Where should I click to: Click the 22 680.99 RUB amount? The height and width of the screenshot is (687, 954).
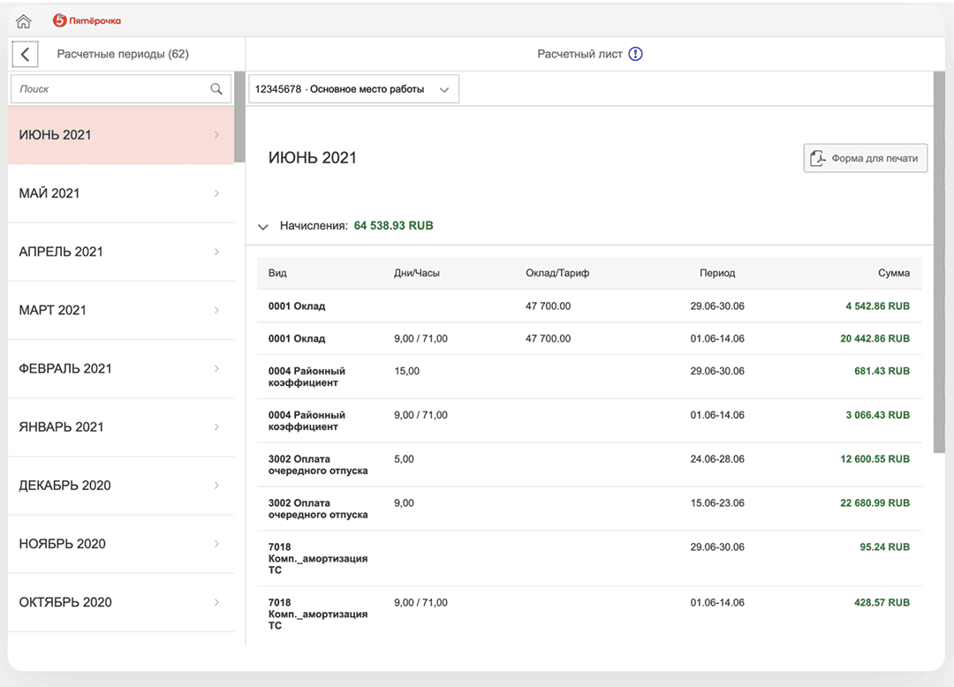point(874,502)
